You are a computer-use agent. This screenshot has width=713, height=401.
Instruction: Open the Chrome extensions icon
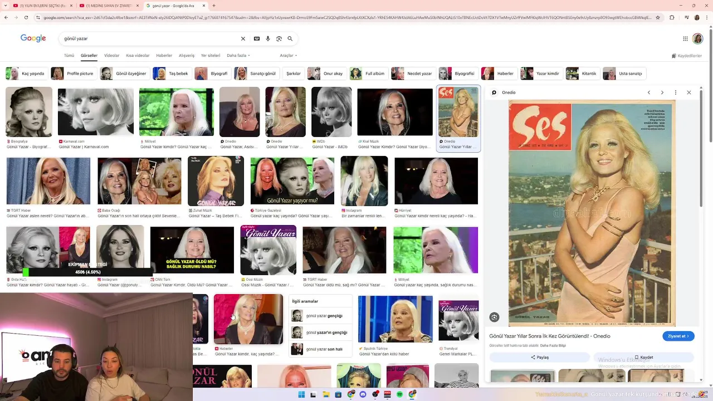pos(672,17)
